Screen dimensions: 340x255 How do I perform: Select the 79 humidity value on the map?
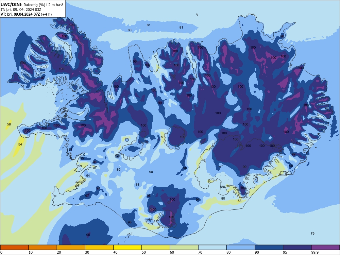[x=312, y=233]
